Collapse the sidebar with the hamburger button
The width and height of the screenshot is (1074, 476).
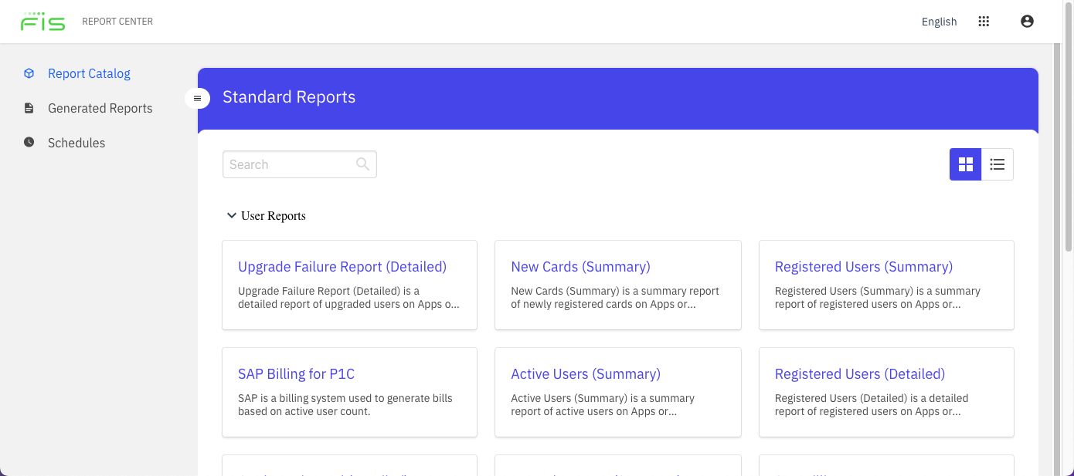tap(198, 98)
